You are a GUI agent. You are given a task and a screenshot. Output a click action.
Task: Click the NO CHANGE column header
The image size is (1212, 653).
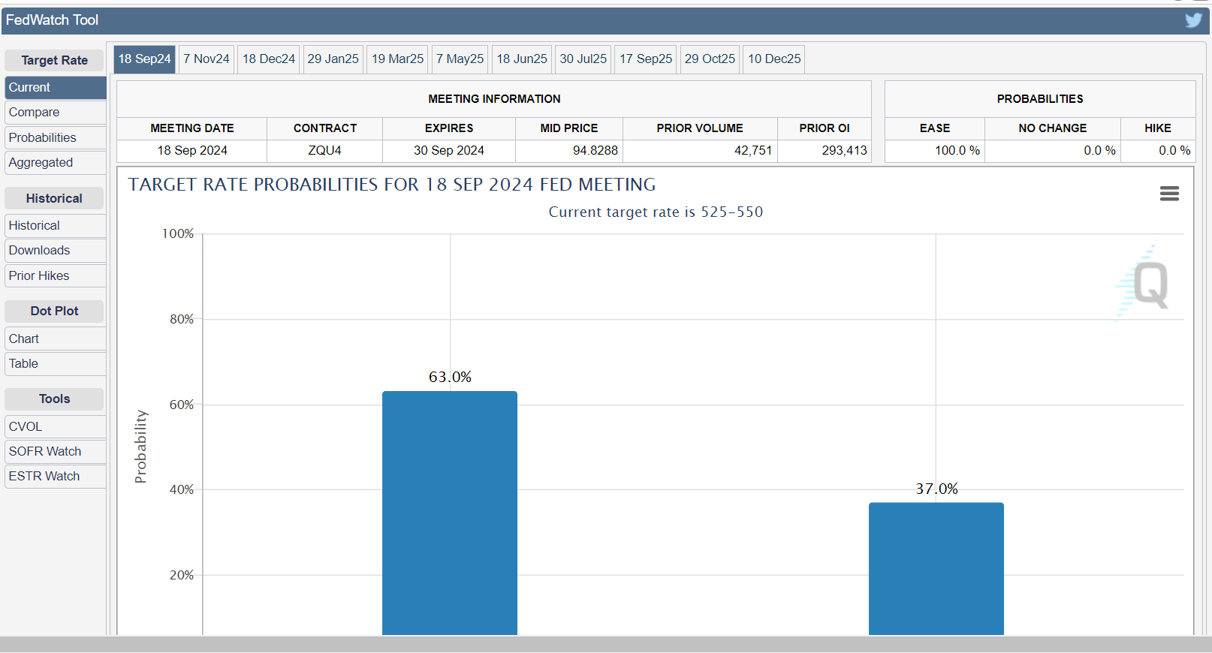click(x=1053, y=128)
